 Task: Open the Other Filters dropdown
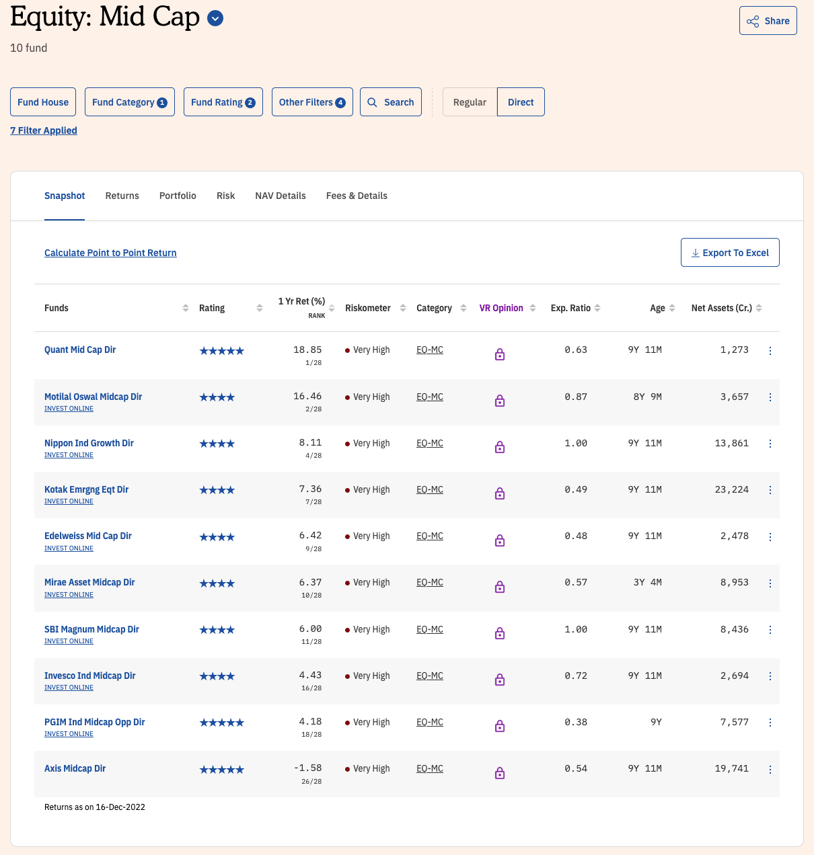click(312, 101)
